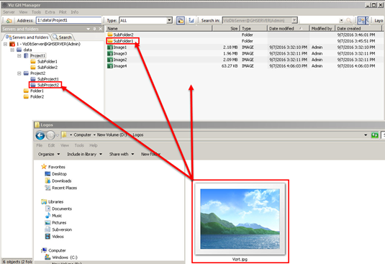Screen dimensions: 385x264
Task: Click the Image3 file icon
Action: coord(110,53)
